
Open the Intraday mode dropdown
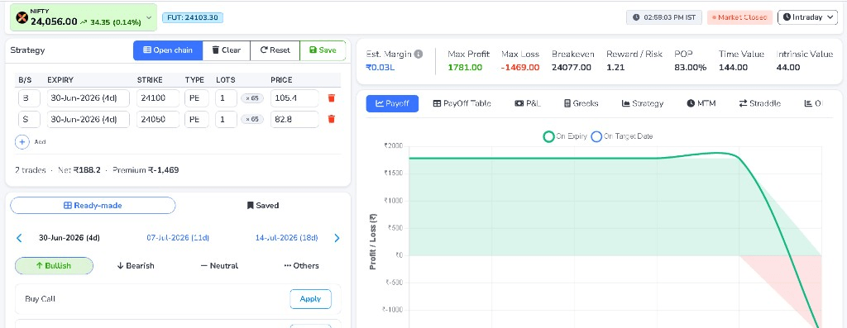807,17
